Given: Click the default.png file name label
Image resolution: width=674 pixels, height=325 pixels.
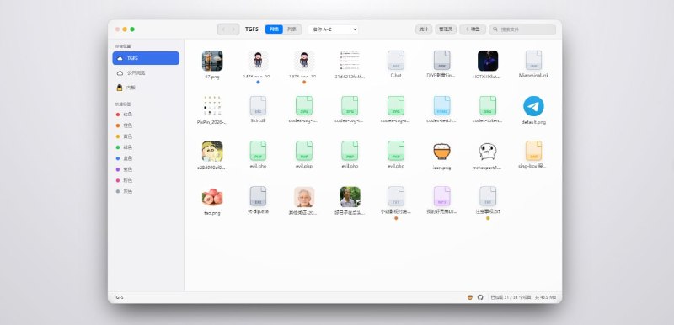Looking at the screenshot, I should (x=534, y=122).
